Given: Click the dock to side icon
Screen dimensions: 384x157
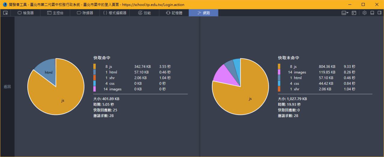Looking at the screenshot, I should tap(379, 13).
